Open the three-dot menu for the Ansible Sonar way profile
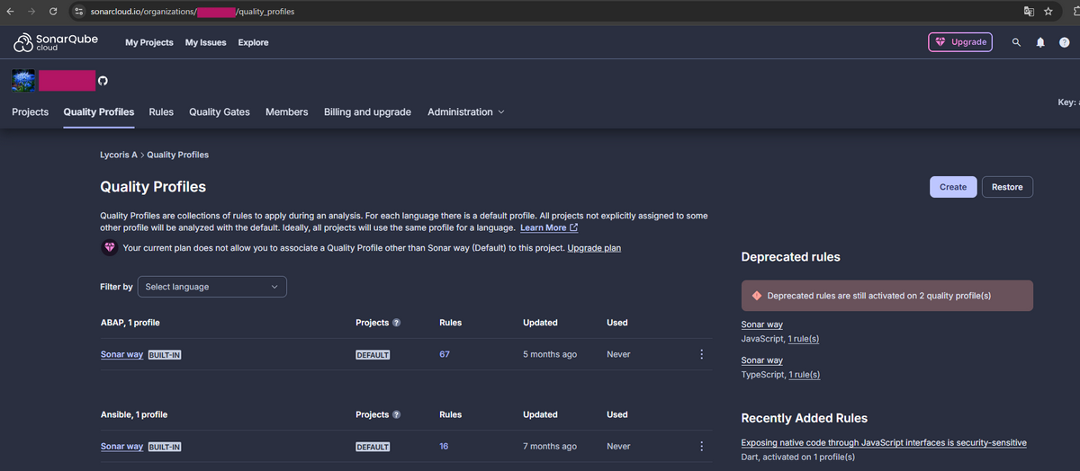Image resolution: width=1080 pixels, height=471 pixels. click(x=701, y=446)
